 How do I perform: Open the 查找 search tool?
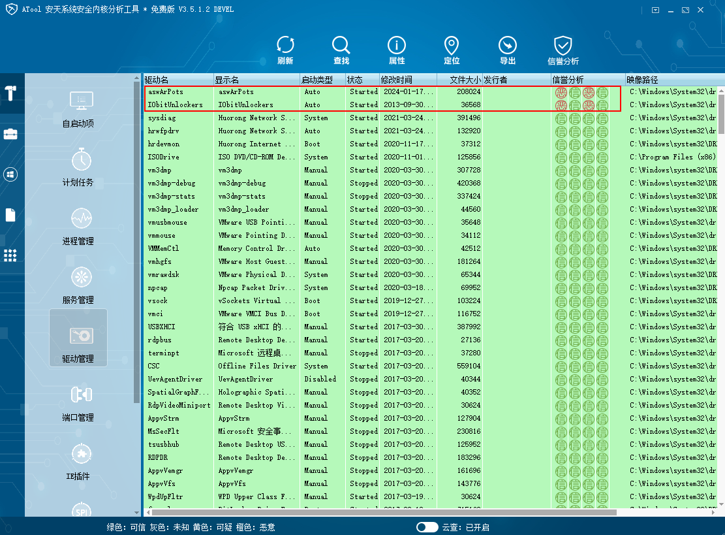click(341, 50)
